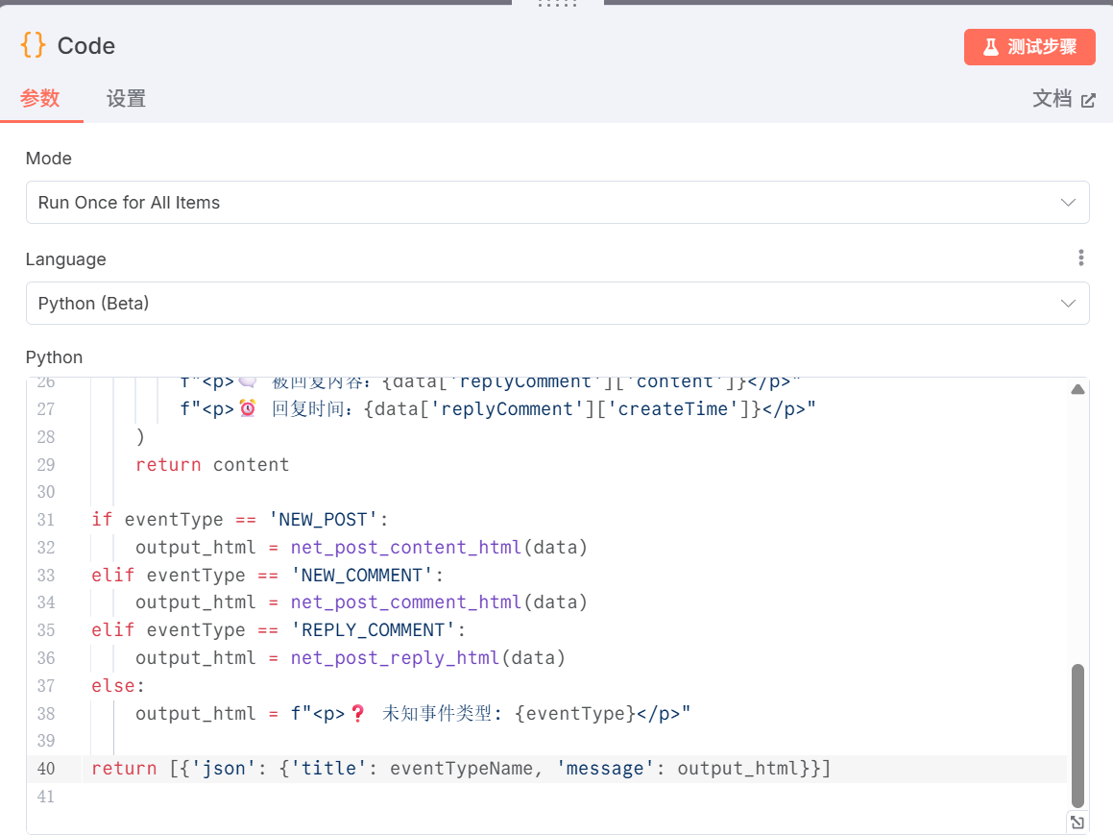Switch to the 设置 tab
The width and height of the screenshot is (1113, 835).
126,98
